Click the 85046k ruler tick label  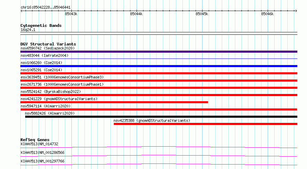click(x=267, y=14)
